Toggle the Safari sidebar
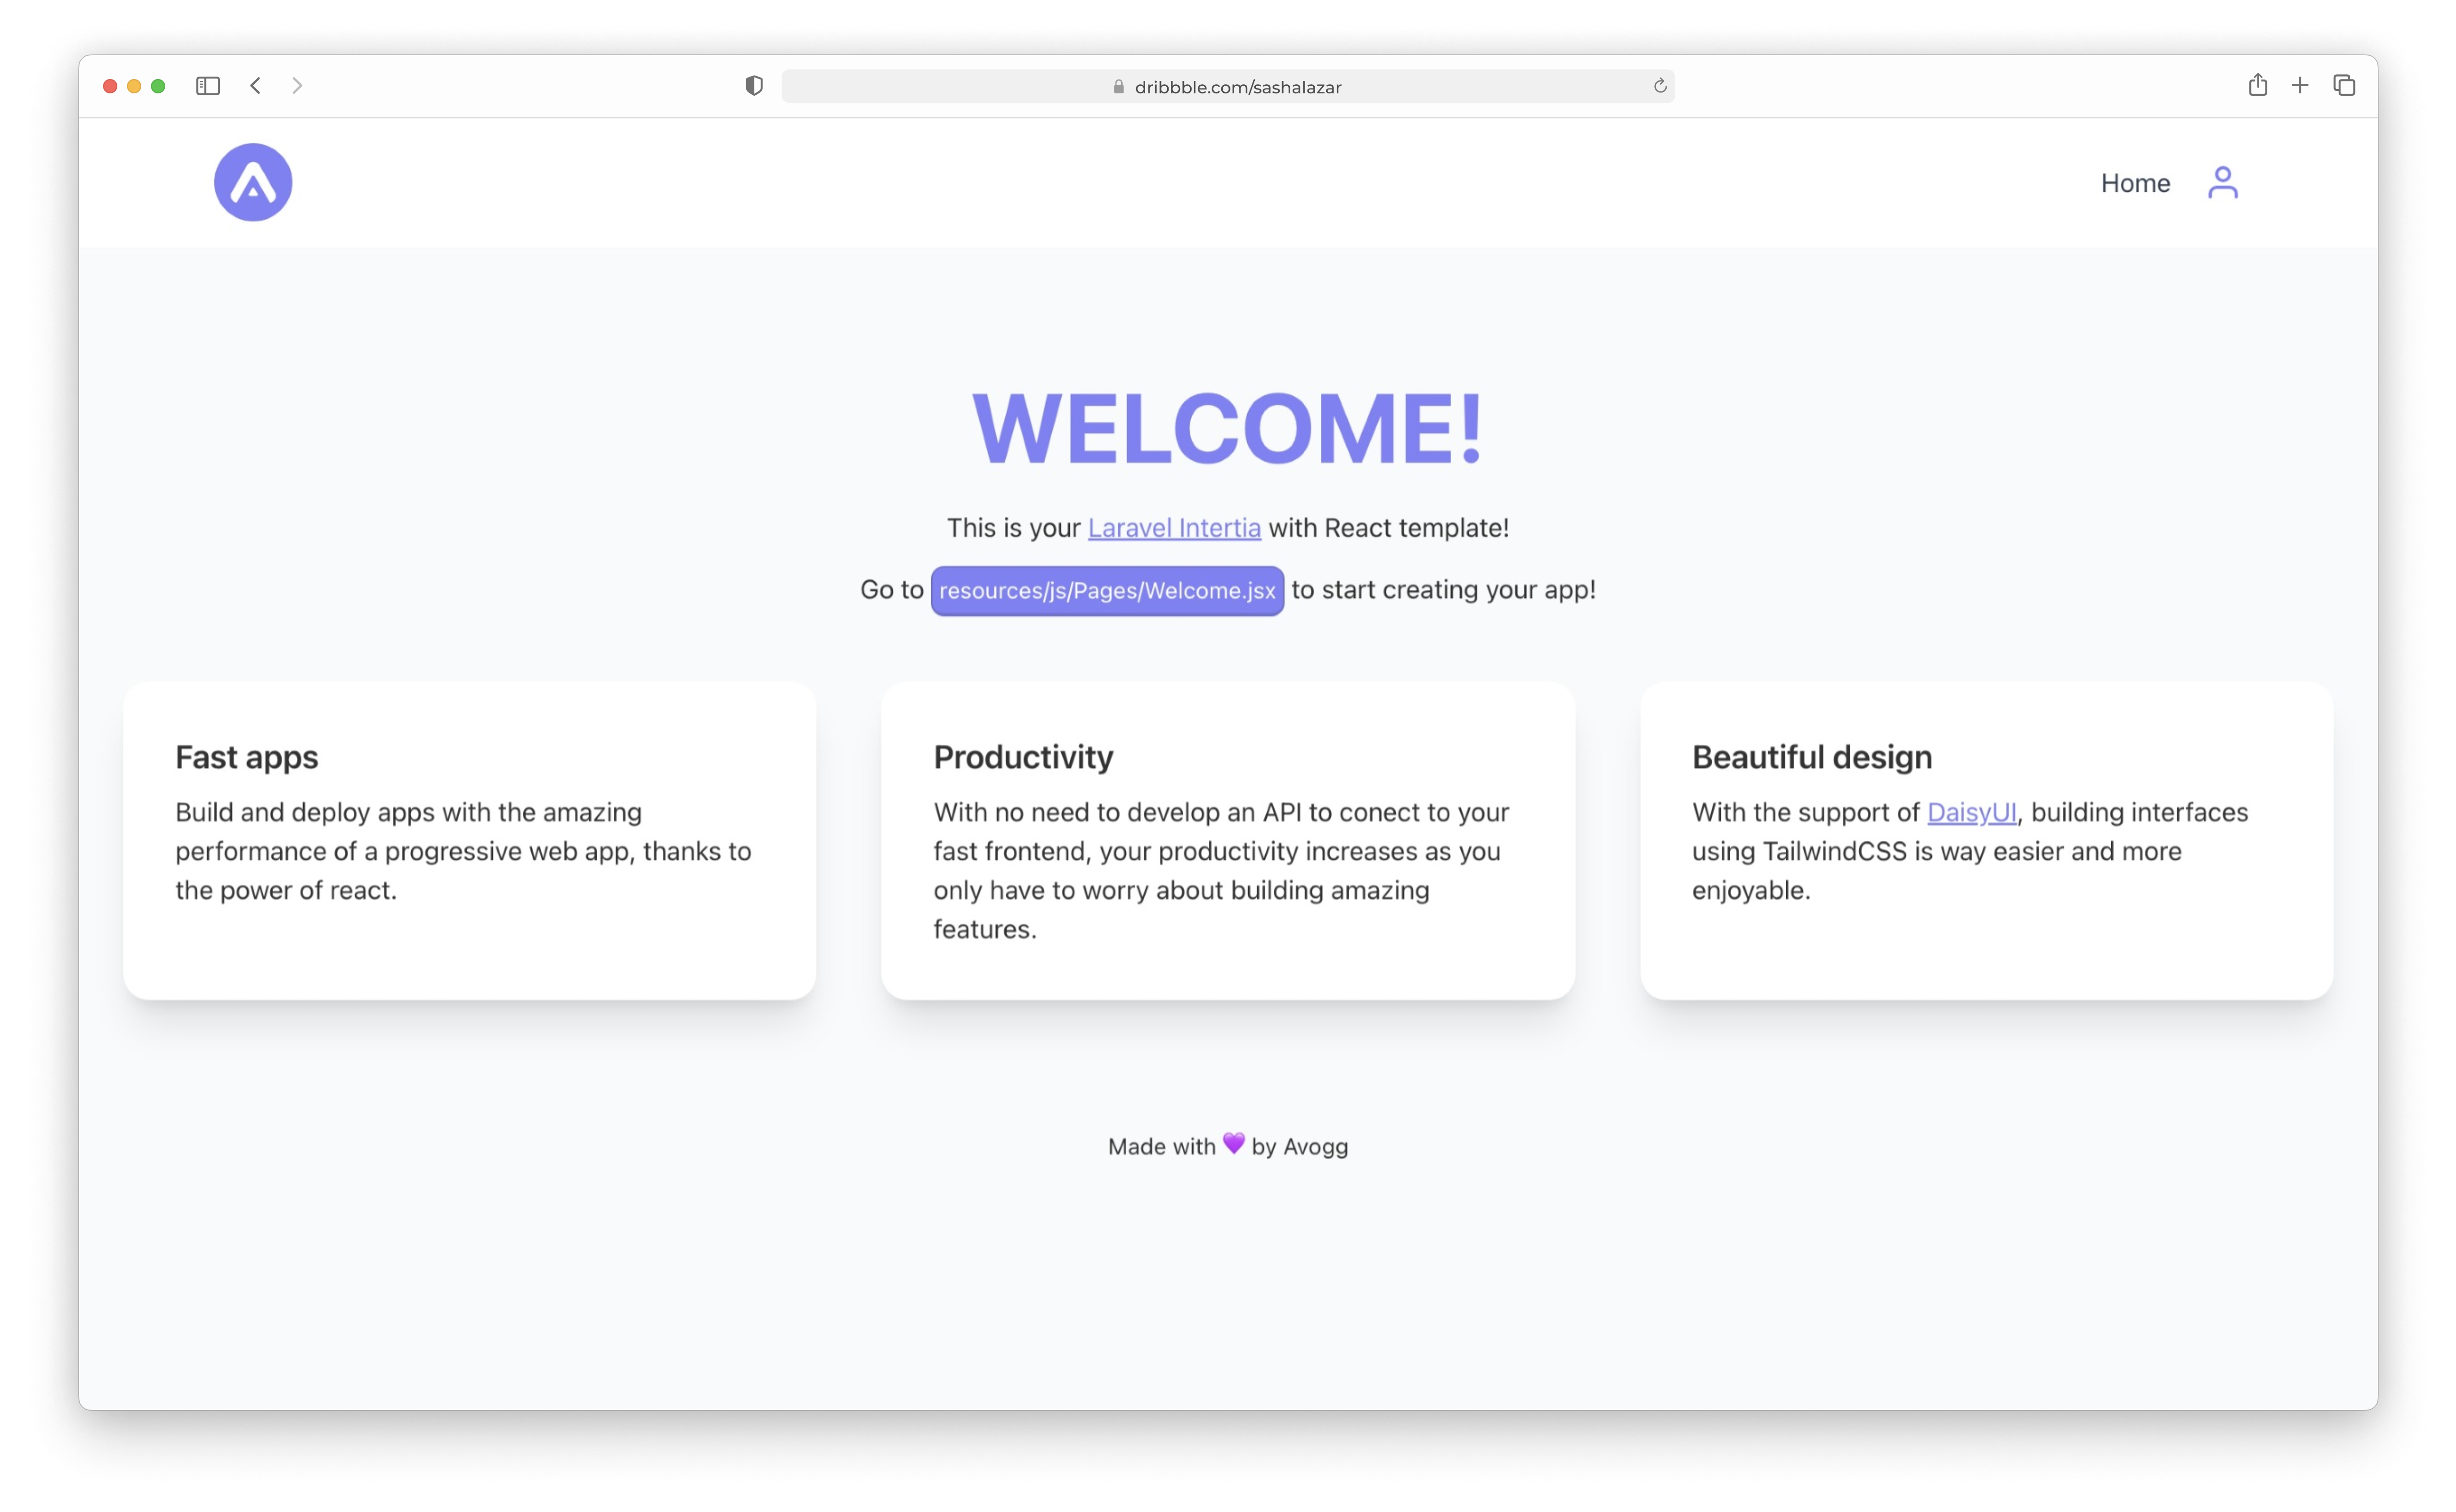2456x1512 pixels. (208, 86)
